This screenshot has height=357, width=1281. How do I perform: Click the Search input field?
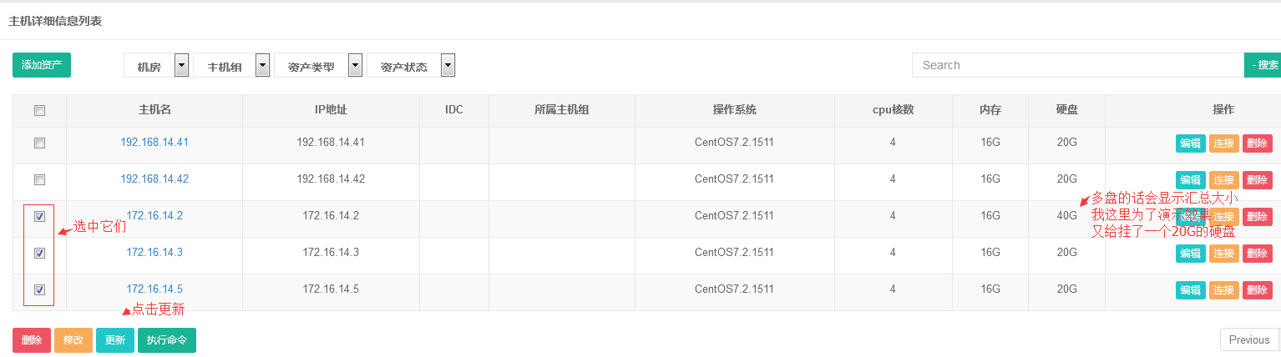click(1077, 65)
